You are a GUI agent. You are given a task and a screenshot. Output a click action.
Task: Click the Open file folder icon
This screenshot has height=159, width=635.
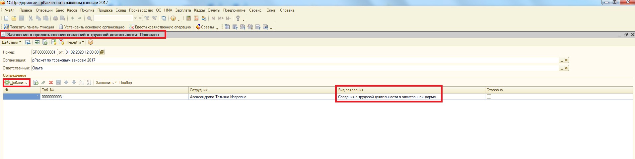(14, 19)
